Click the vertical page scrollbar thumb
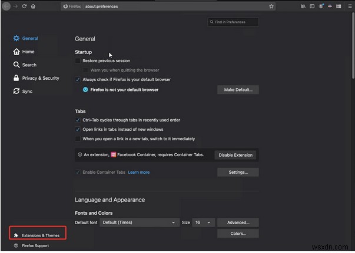The height and width of the screenshot is (253, 355). pos(353,45)
